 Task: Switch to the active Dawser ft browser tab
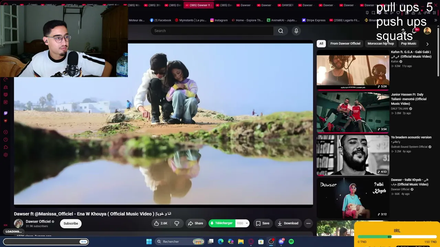[x=199, y=5]
